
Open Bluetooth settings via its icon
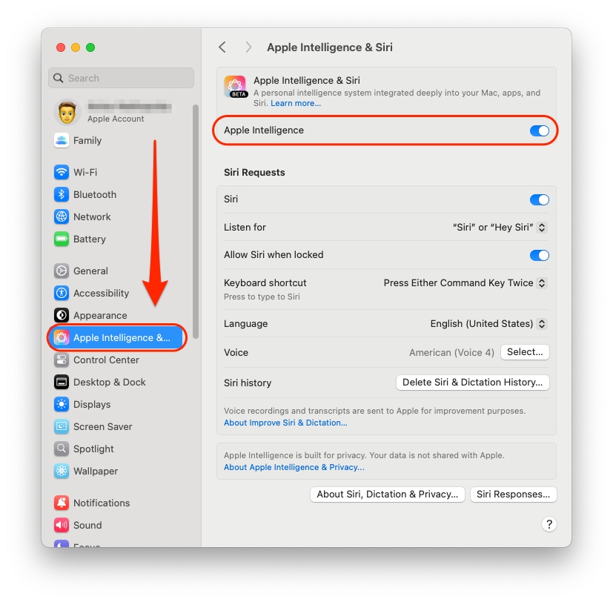(x=62, y=195)
